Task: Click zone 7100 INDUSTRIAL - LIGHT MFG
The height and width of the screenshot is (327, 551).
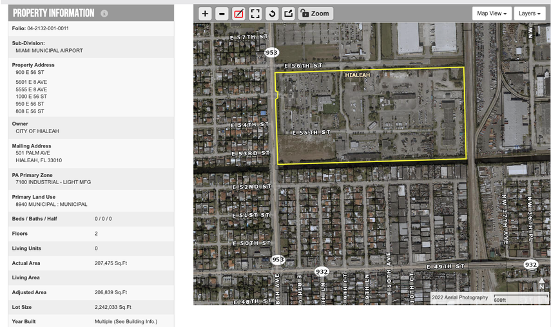Action: [53, 182]
